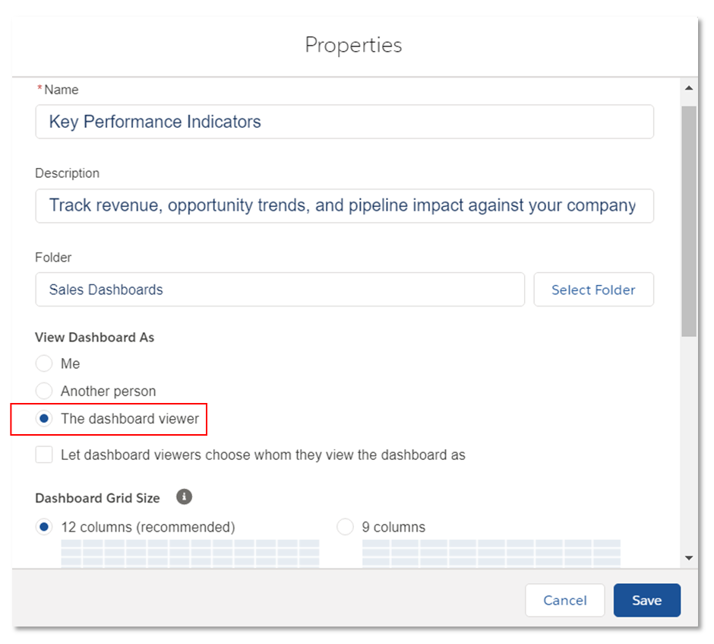Click the 12-column grid preview thumbnail
Viewport: 714px width, 644px height.
[191, 554]
